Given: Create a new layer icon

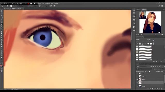Looking at the screenshot, I should tap(160, 89).
